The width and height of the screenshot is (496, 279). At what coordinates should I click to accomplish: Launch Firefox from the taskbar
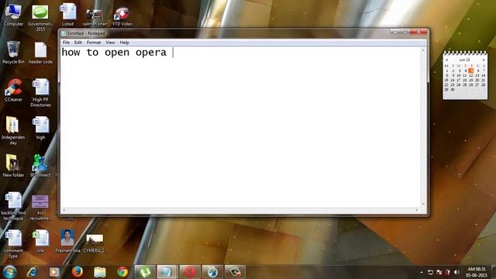(77, 272)
